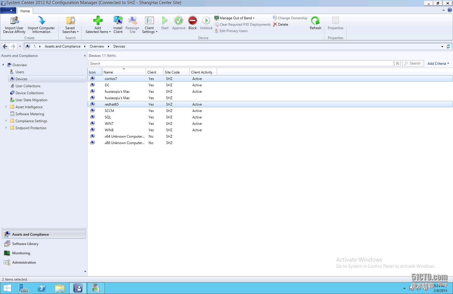Screen dimensions: 453x294
Task: Select the contos7 device row
Action: 270,78
